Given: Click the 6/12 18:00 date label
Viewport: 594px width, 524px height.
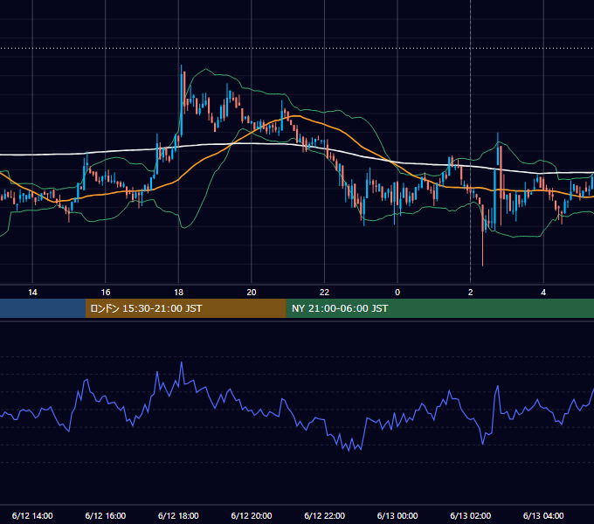Looking at the screenshot, I should pos(178,515).
